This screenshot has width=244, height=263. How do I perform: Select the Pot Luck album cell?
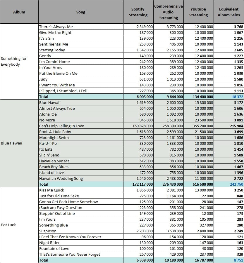click(x=19, y=225)
